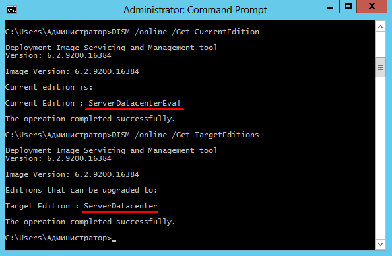Screen dimensions: 392x256
Task: Click the 'Current edition is:' line
Action: [x=49, y=87]
